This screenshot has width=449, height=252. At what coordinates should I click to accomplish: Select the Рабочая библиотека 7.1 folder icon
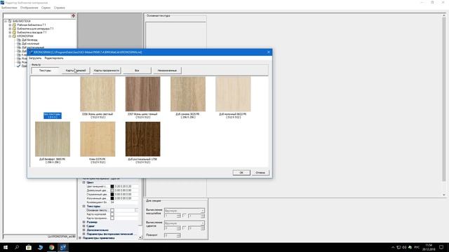pyautogui.click(x=14, y=25)
